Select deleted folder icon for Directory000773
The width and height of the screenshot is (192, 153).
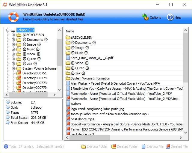[19, 83]
